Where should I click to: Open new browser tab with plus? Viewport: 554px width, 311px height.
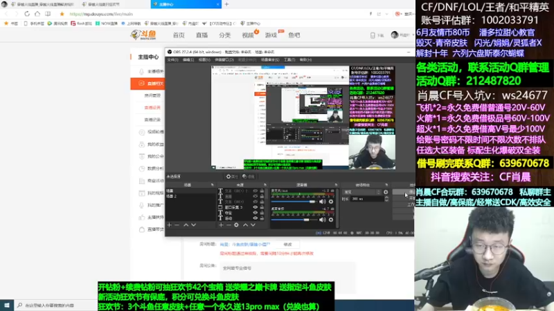click(x=226, y=4)
